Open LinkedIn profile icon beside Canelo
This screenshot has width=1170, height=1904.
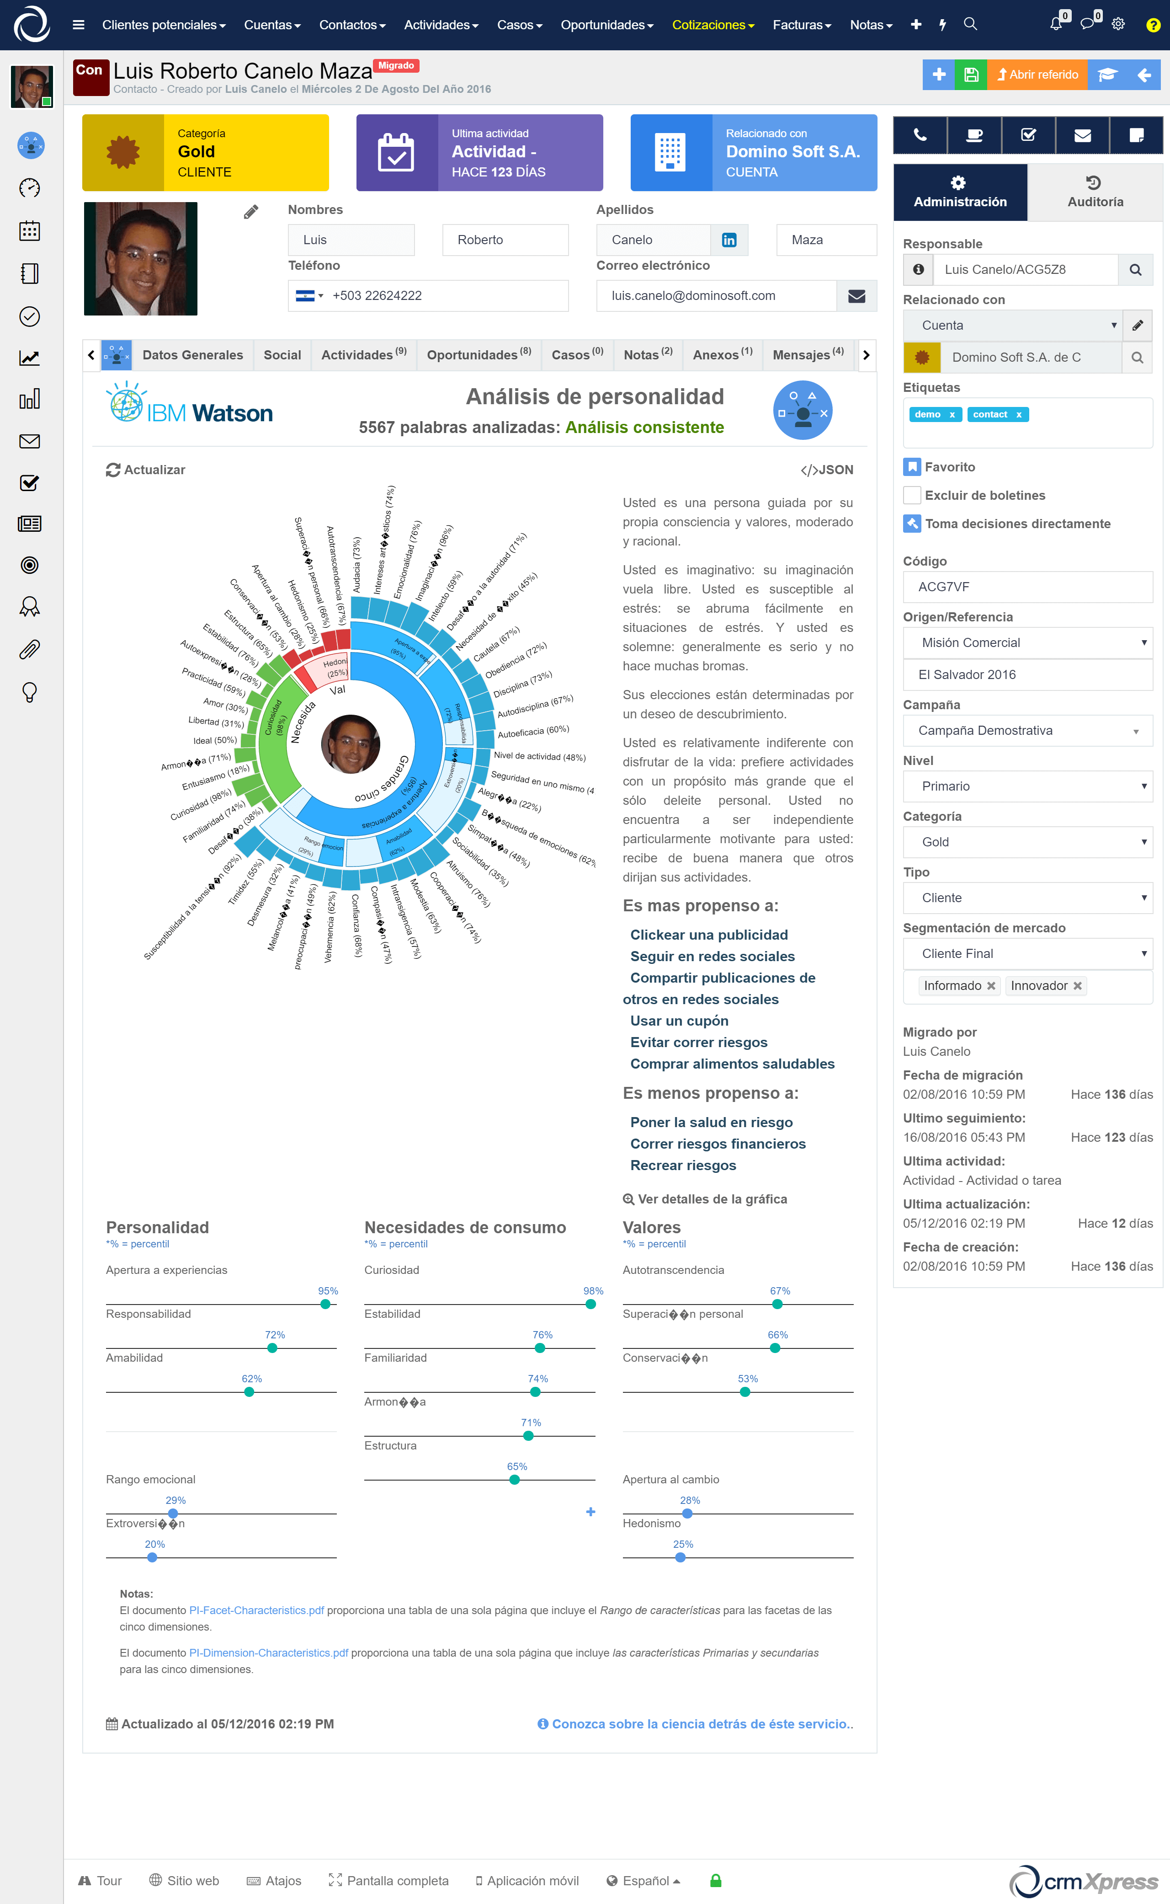pos(729,240)
